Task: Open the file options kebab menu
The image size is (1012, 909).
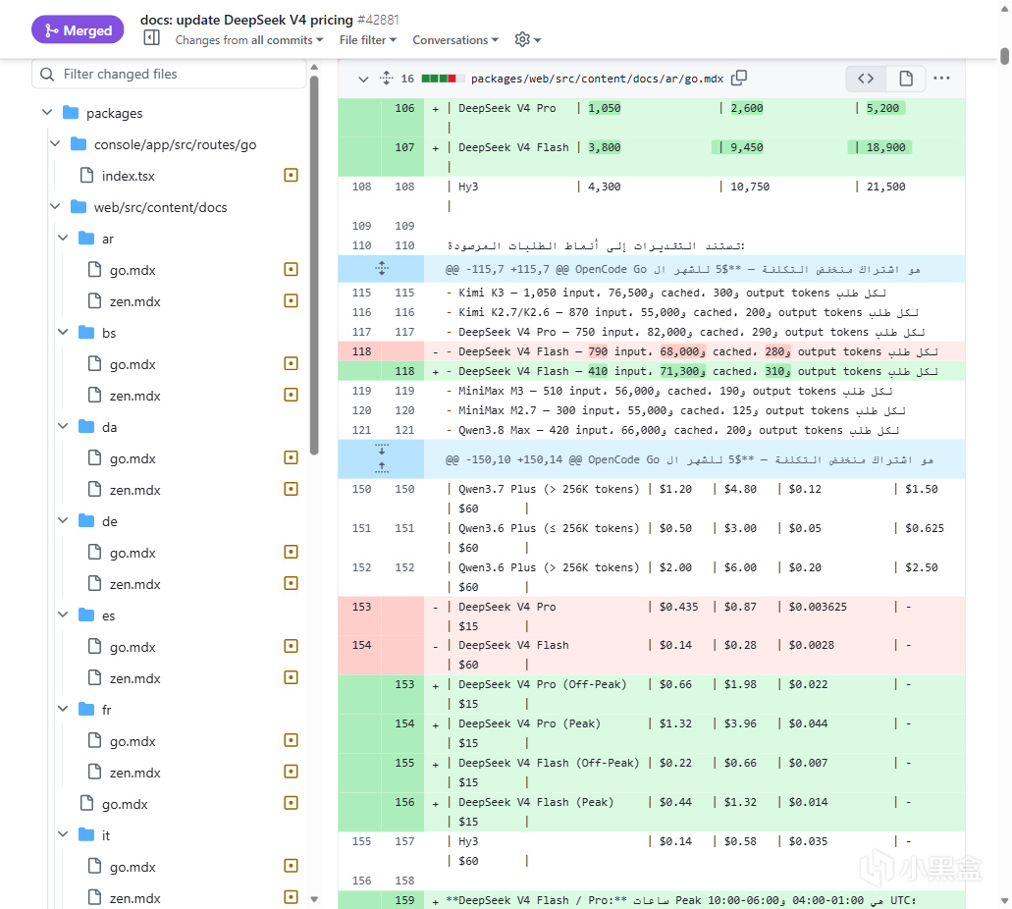Action: pos(941,79)
